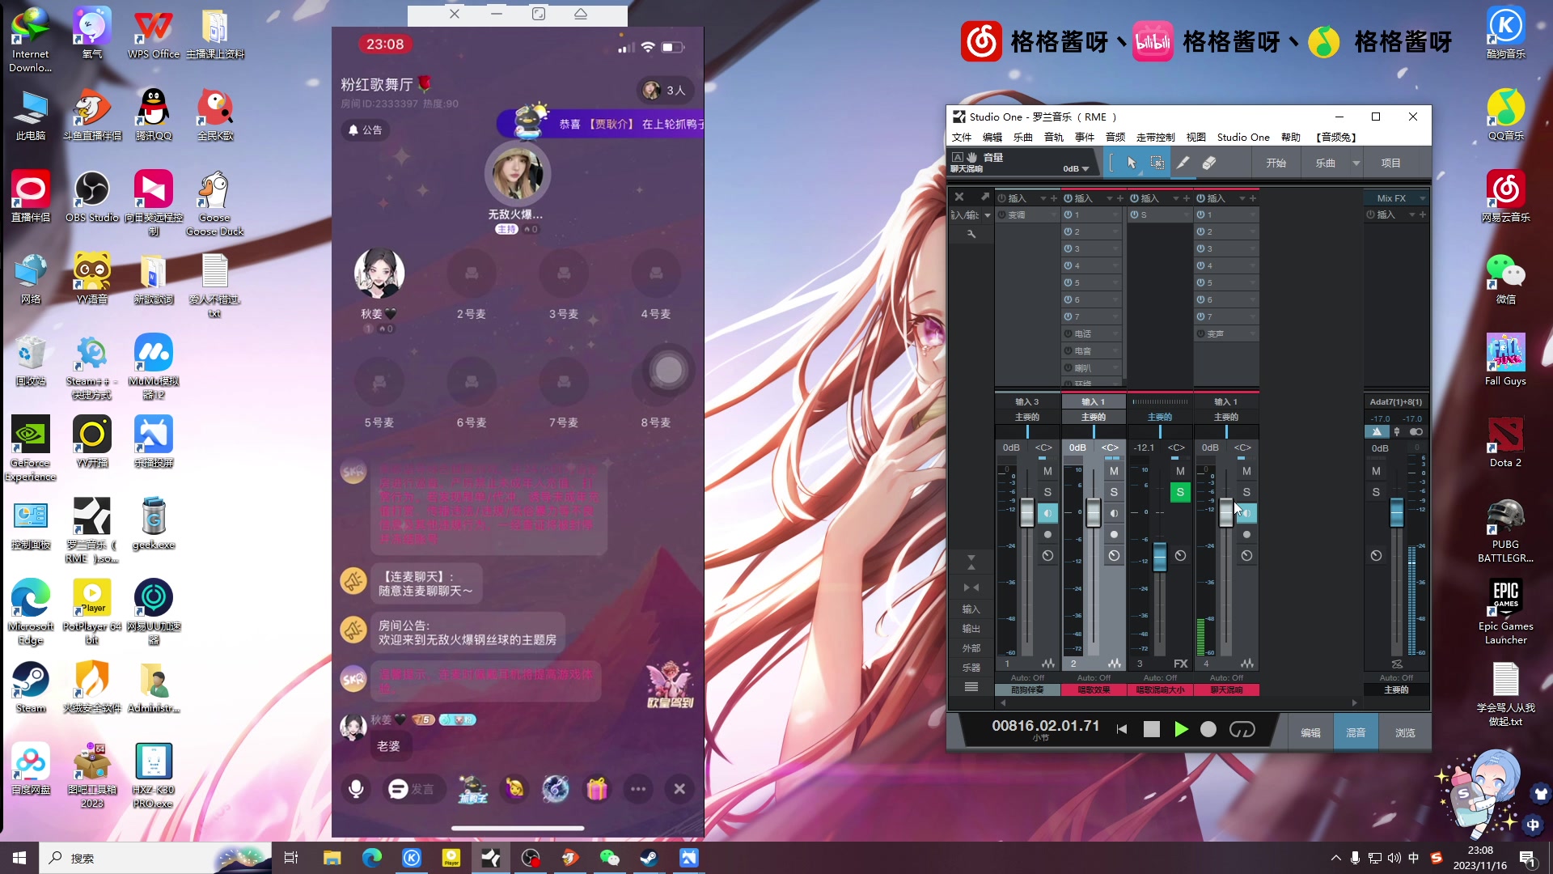The image size is (1553, 874).
Task: Click the 发言 speak button in chat room
Action: coord(414,788)
